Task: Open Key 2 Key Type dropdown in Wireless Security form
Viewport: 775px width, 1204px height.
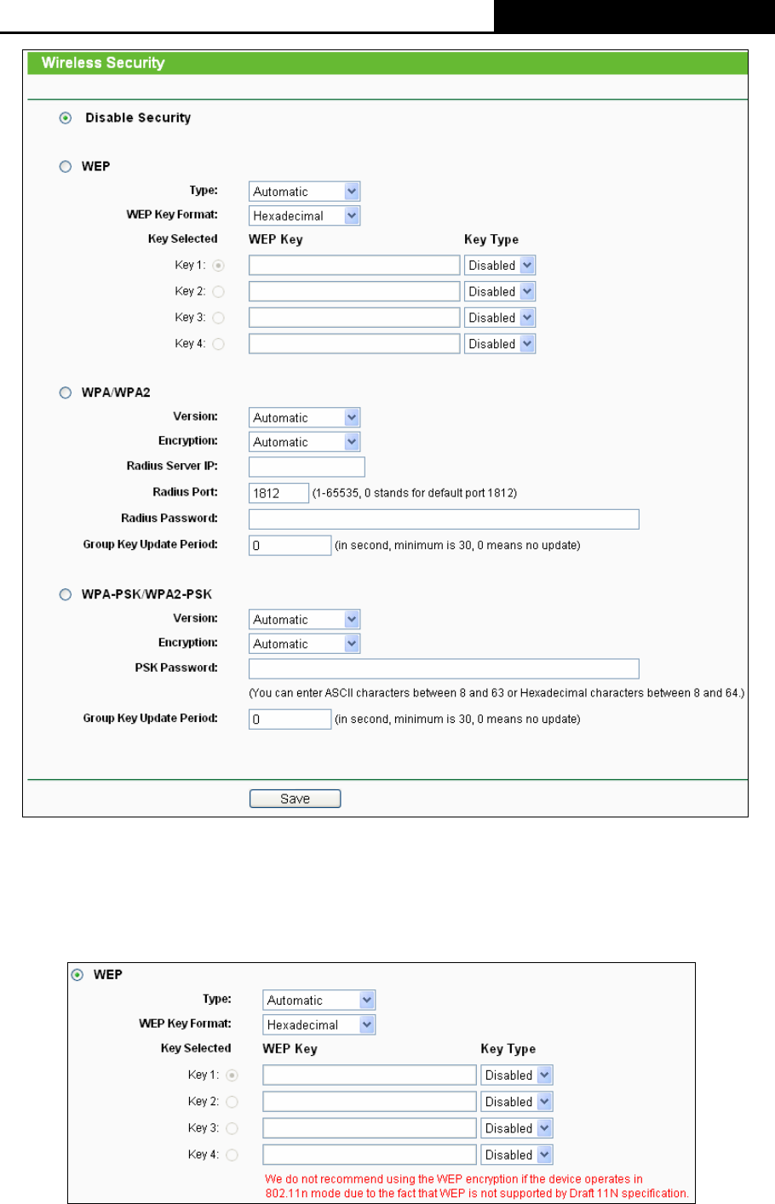Action: (x=500, y=291)
